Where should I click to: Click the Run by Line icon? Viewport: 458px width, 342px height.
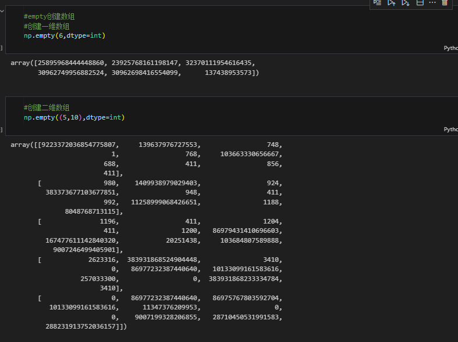[x=377, y=3]
